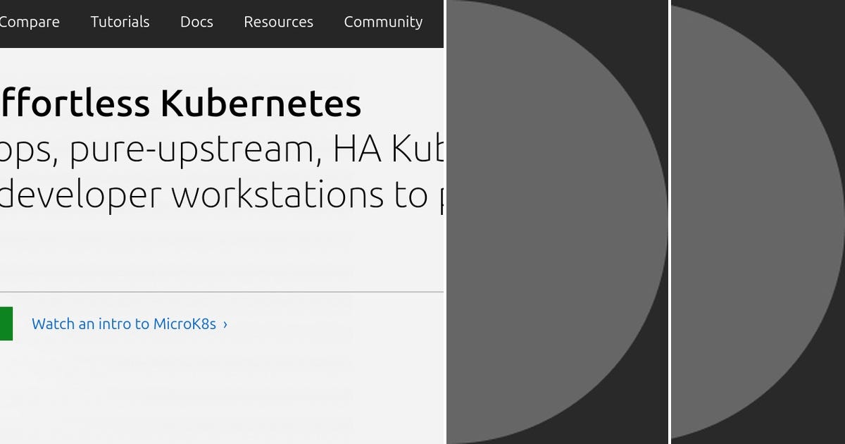Click the gap between the two circle graphics
Viewport: 845px width, 444px height.
click(670, 222)
